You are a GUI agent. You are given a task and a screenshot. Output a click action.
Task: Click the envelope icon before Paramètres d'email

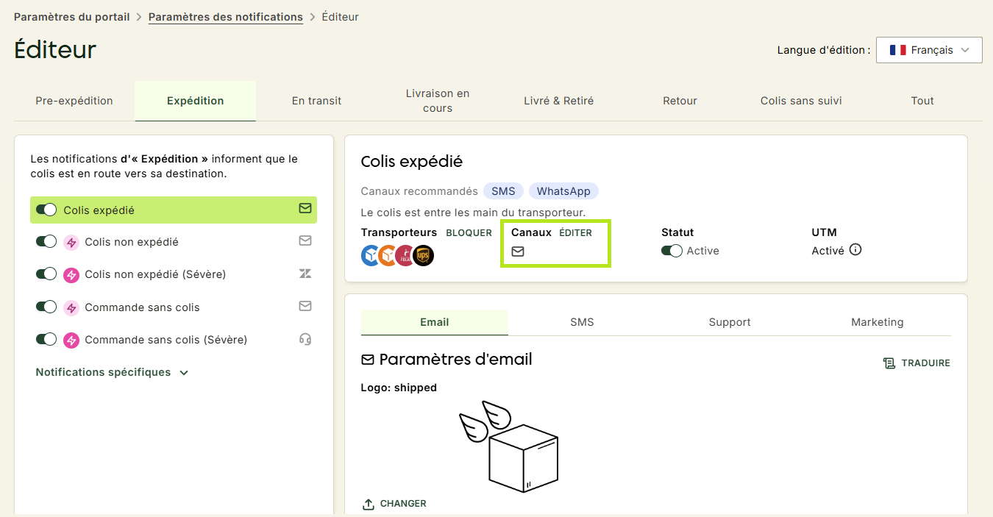pyautogui.click(x=368, y=360)
